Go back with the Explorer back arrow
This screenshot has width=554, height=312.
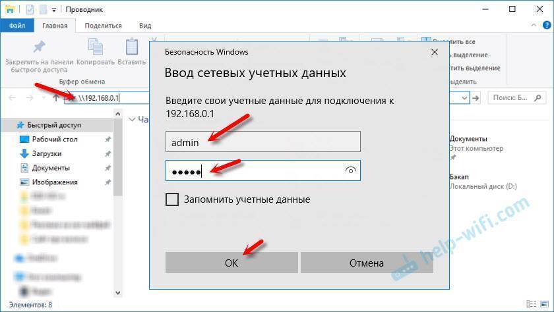click(12, 98)
